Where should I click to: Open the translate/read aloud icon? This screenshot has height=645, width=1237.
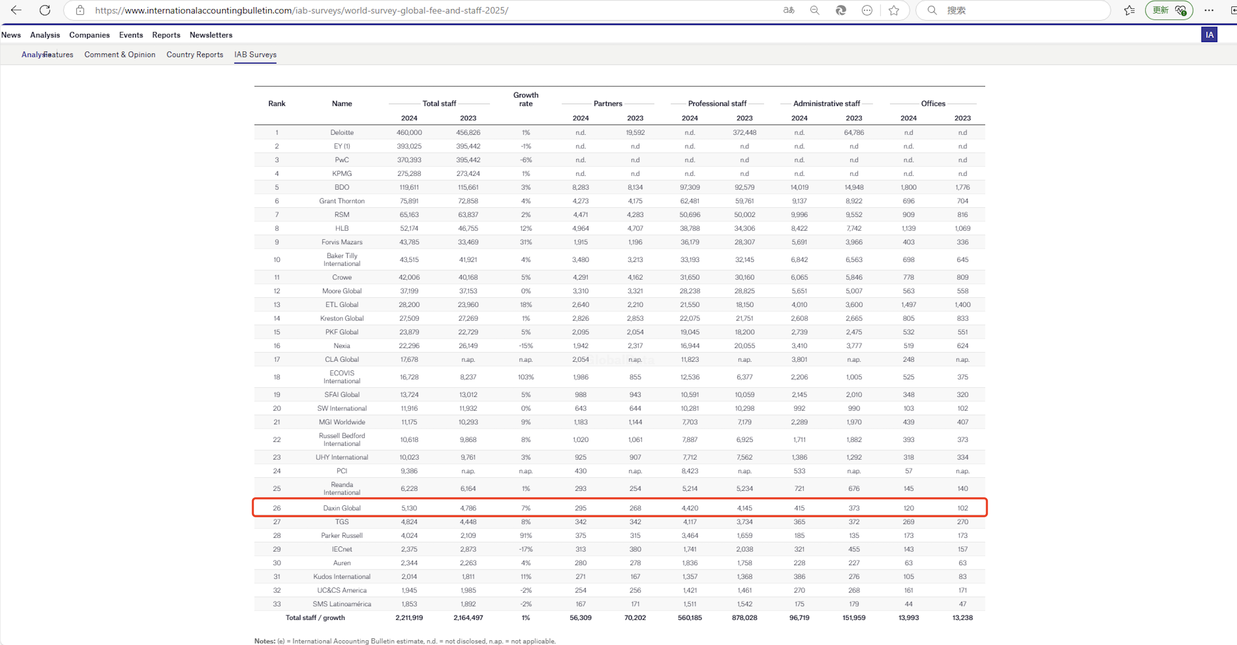(788, 10)
